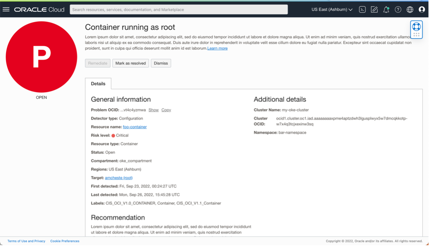Show the hidden Problem OCID value
The height and width of the screenshot is (246, 430).
[x=153, y=110]
